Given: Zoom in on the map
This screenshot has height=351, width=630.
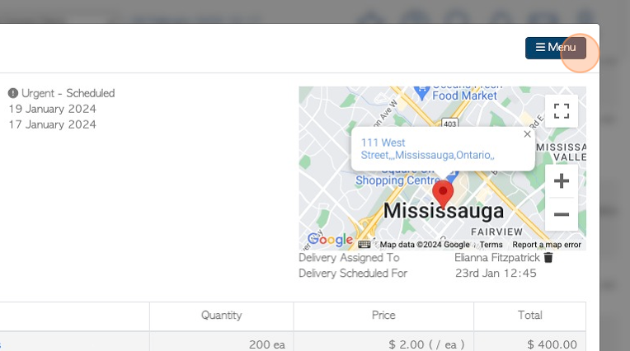Looking at the screenshot, I should point(562,181).
